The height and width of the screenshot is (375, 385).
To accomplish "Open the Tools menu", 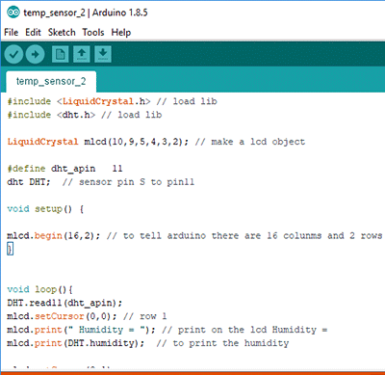I will click(93, 33).
